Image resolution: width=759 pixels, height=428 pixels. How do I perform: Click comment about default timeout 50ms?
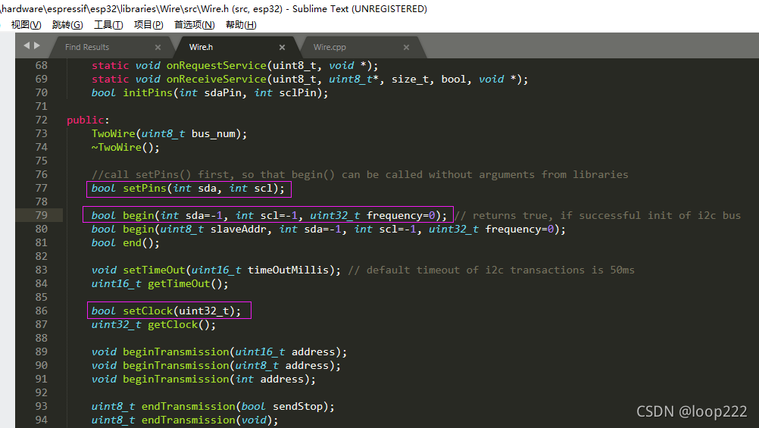pos(491,270)
